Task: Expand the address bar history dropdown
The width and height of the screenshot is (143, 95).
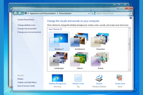Action: (x=89, y=13)
